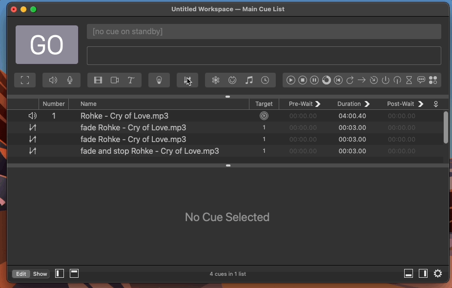The width and height of the screenshot is (452, 288).
Task: Add a new Light cue with bulb icon
Action: pos(159,80)
